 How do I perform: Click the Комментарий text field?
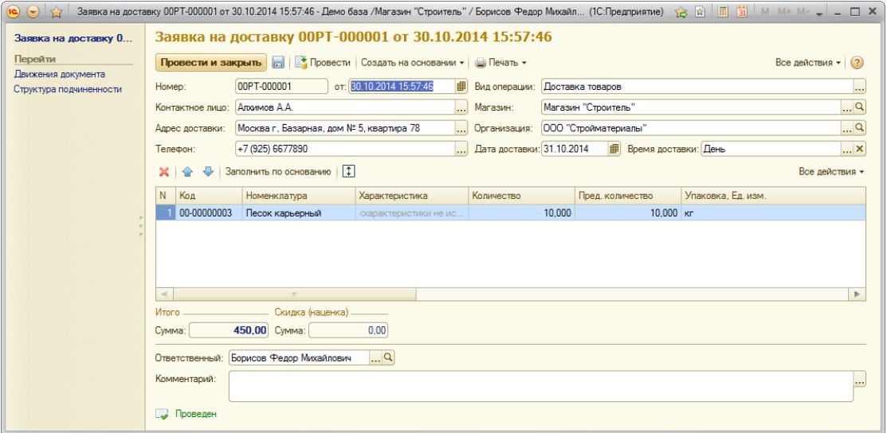(x=540, y=386)
